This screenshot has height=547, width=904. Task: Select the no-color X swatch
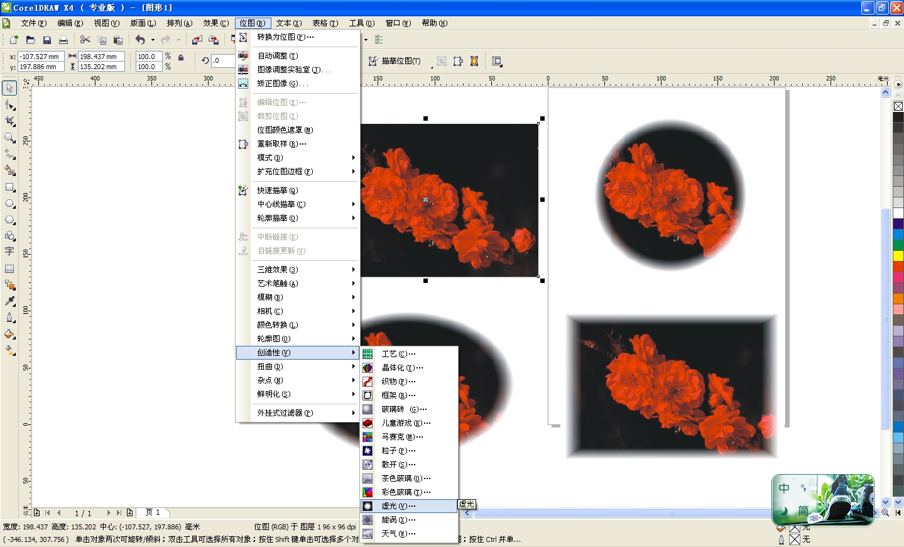(898, 106)
